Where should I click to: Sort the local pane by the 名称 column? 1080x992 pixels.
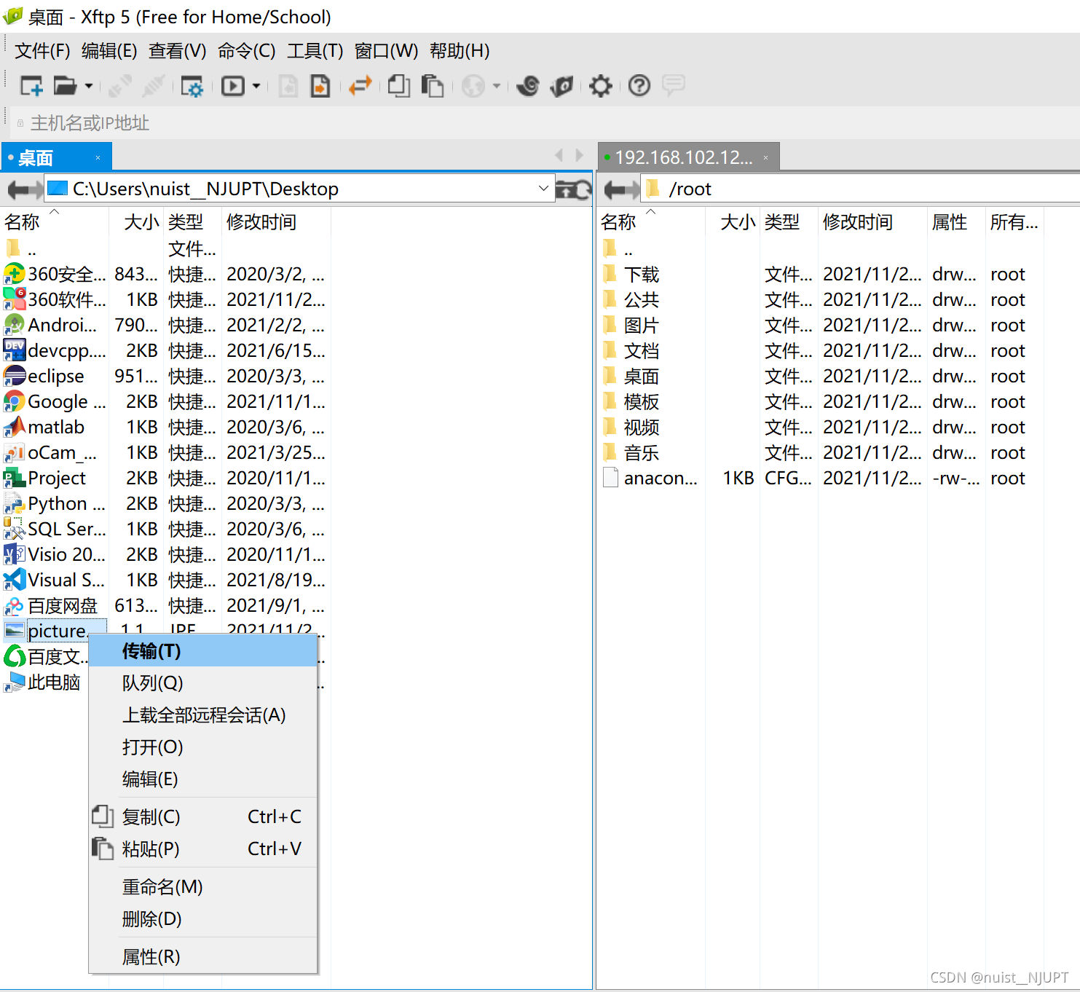55,221
